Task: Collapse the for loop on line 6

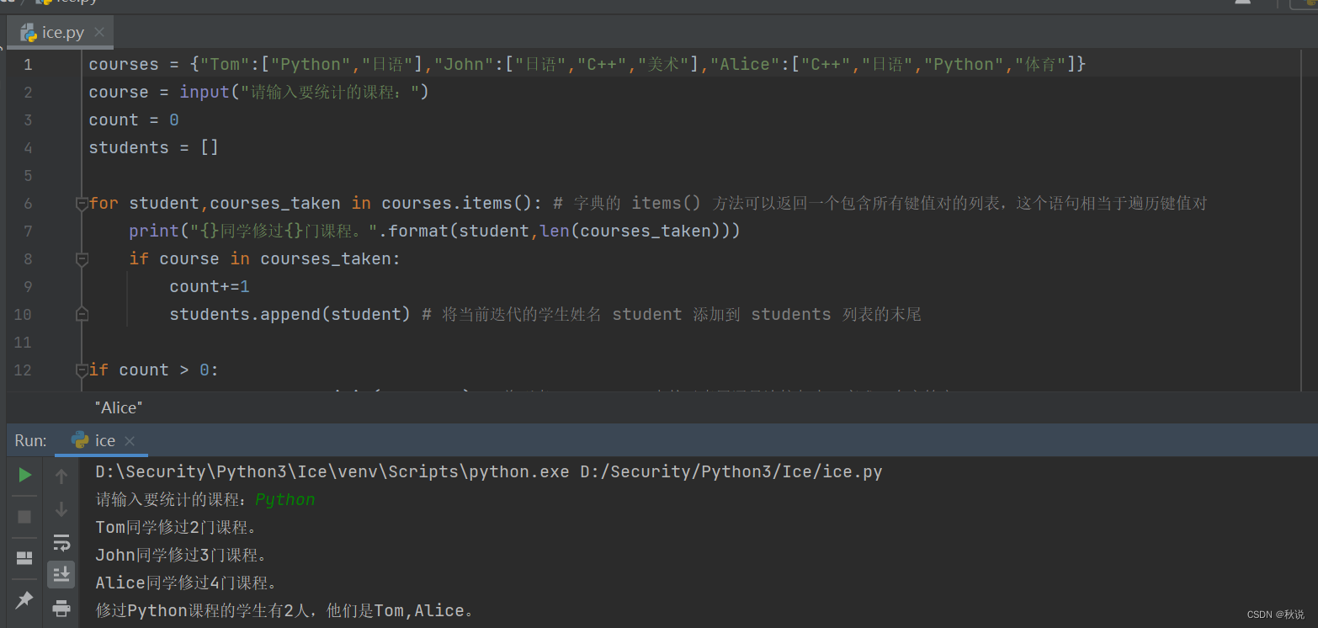Action: [82, 203]
